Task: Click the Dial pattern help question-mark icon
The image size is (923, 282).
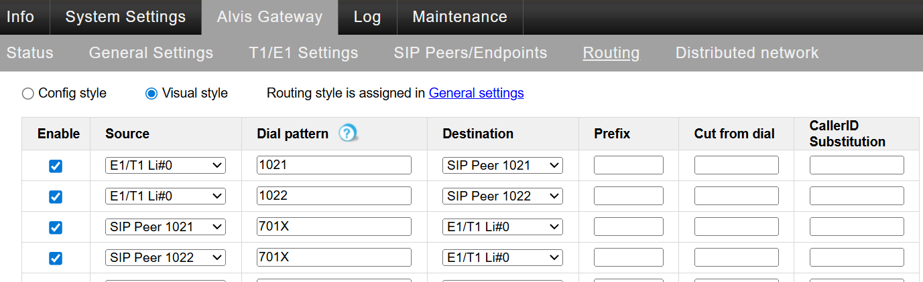Action: point(347,134)
